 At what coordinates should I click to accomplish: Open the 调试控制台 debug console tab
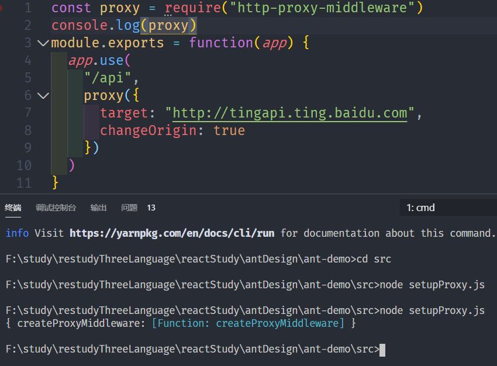[x=56, y=208]
